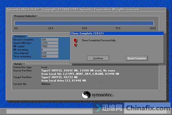Screen dimensions: 172x115
Task: Click the 100% progress scale marker
Action: click(153, 28)
